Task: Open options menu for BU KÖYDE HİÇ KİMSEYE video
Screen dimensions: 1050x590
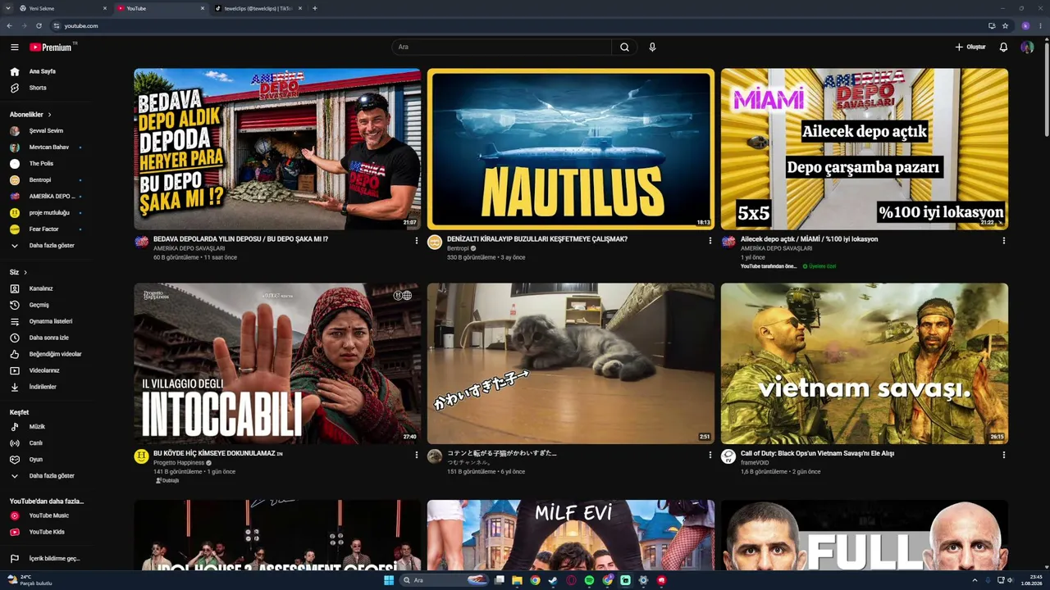Action: 416,455
